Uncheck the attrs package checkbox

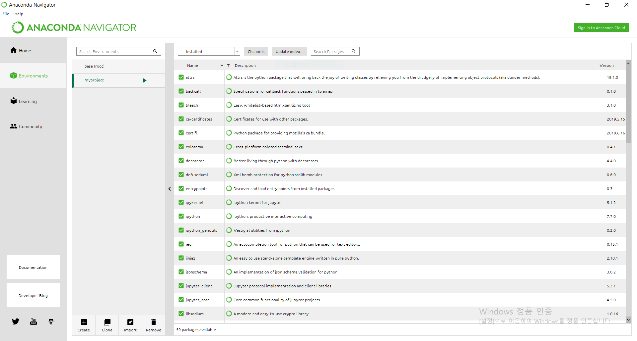[181, 77]
